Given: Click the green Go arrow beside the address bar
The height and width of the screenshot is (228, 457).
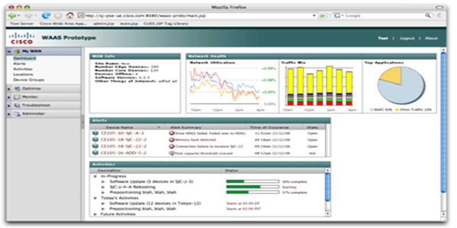Looking at the screenshot, I should coord(322,16).
